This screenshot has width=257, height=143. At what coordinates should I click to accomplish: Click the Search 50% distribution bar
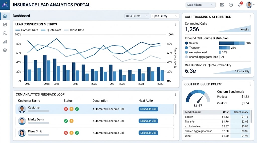(x=232, y=43)
